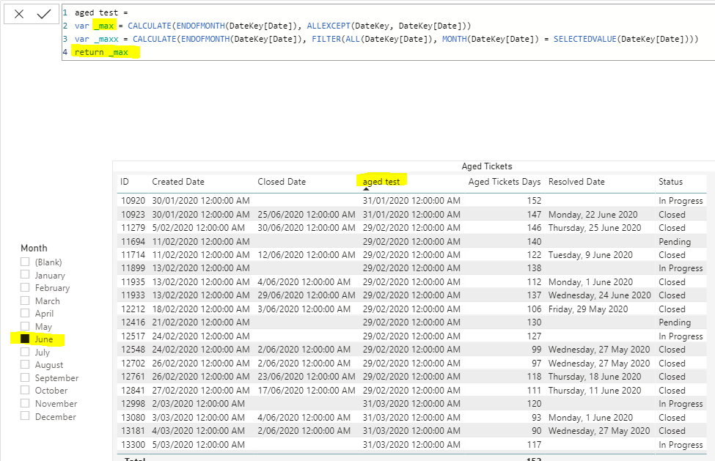The height and width of the screenshot is (461, 715).
Task: Sort by Closed Date column header
Action: click(x=282, y=182)
